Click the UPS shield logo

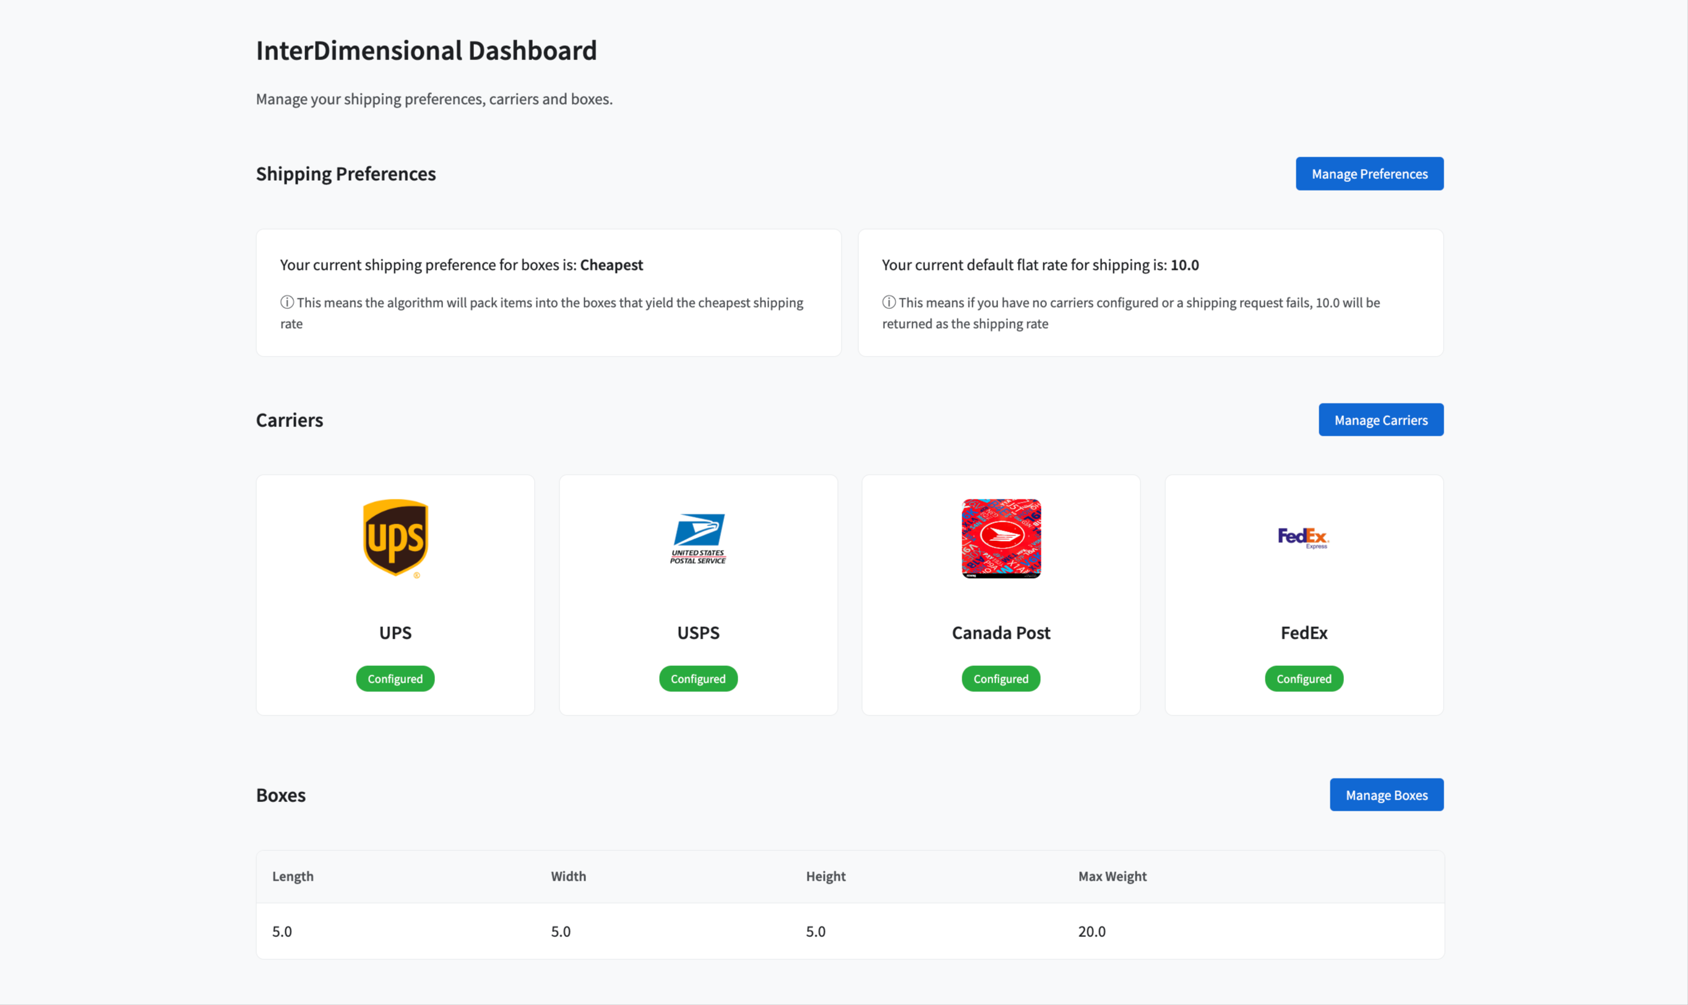tap(395, 538)
